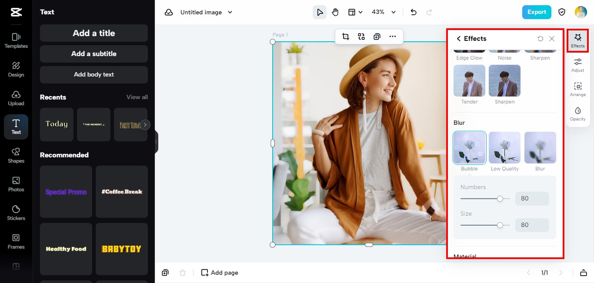The height and width of the screenshot is (283, 594).
Task: Select the Text sidebar tab
Action: pyautogui.click(x=16, y=127)
